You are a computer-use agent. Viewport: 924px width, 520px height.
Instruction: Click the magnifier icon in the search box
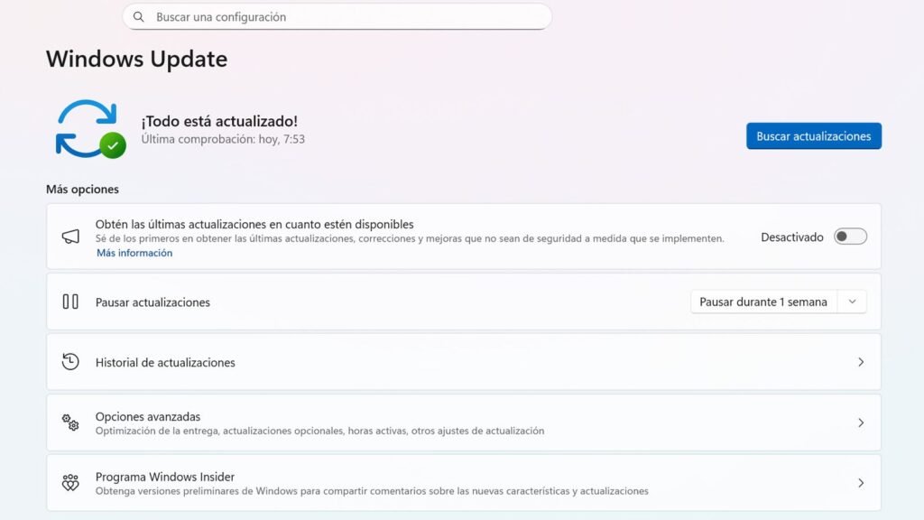[139, 17]
